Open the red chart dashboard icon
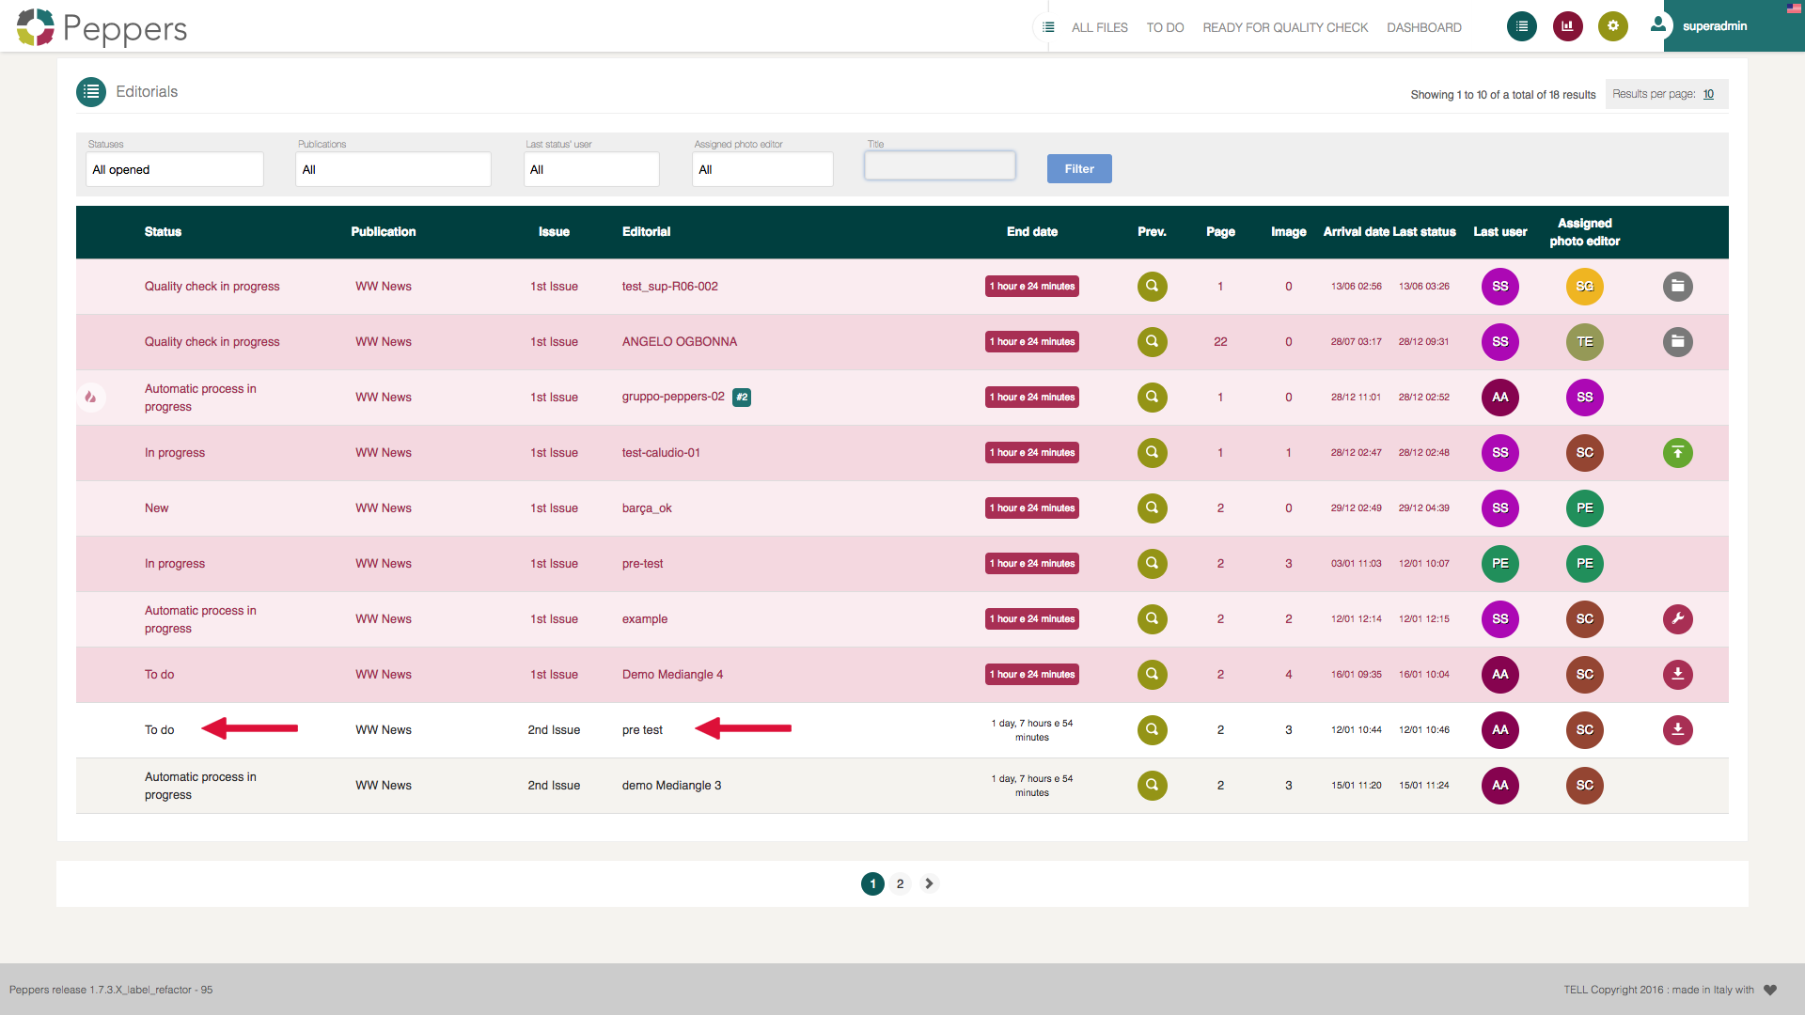The image size is (1805, 1015). pos(1567,26)
